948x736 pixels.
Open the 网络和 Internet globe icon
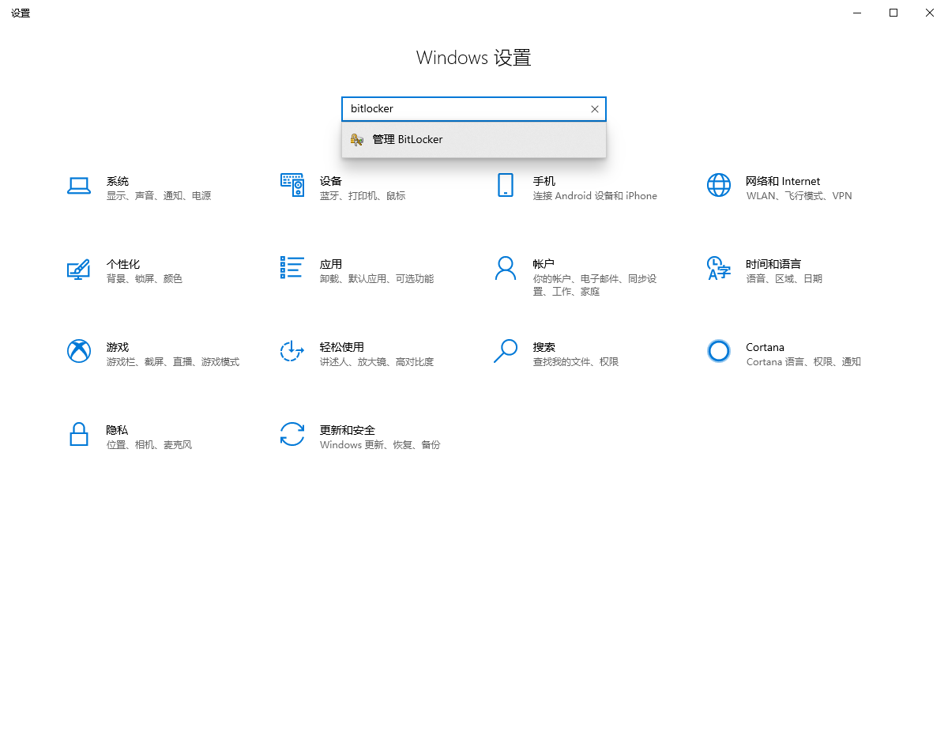click(719, 186)
